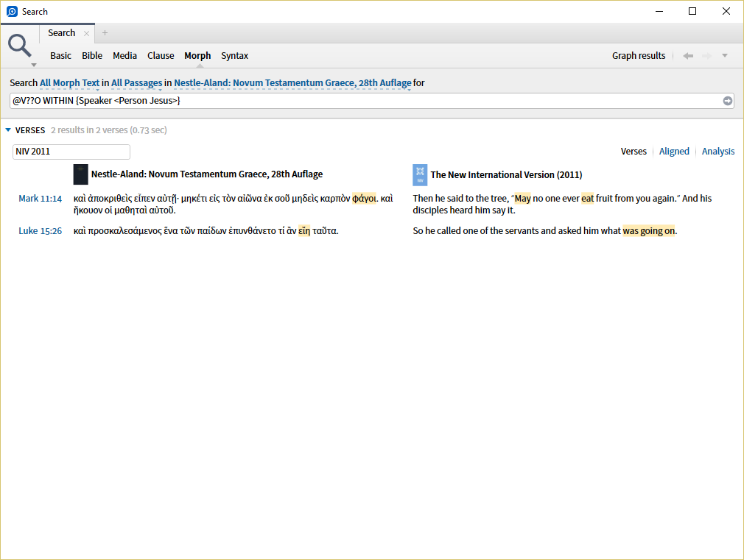Close the Search tab
This screenshot has height=560, width=744.
[x=86, y=33]
